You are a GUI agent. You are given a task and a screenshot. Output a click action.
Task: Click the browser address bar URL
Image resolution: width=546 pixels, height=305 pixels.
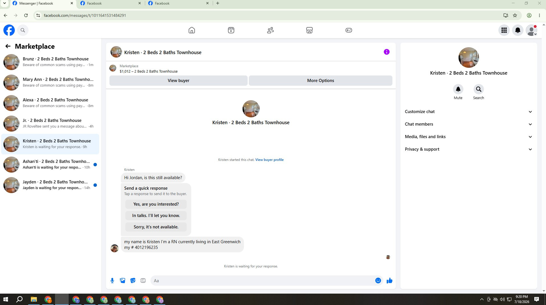pos(85,15)
